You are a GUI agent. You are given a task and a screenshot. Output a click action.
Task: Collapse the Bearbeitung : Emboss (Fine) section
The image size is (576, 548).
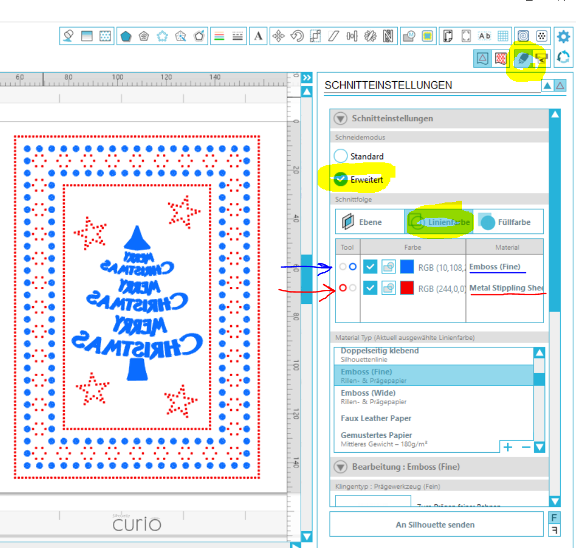(x=340, y=467)
